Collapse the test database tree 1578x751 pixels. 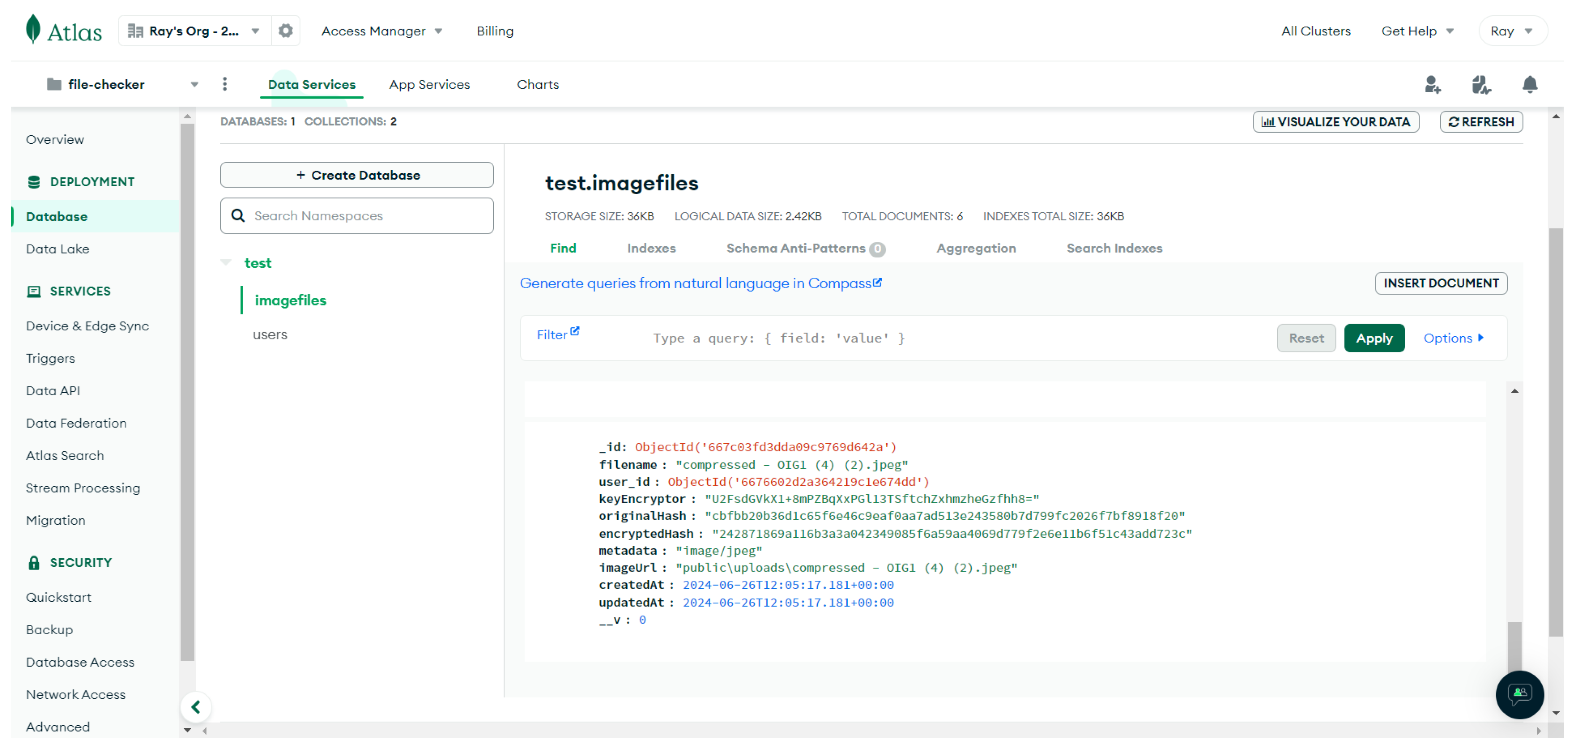click(x=226, y=262)
